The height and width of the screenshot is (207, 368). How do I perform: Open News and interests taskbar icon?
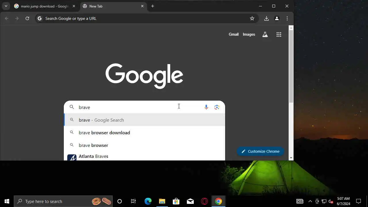pyautogui.click(x=300, y=201)
